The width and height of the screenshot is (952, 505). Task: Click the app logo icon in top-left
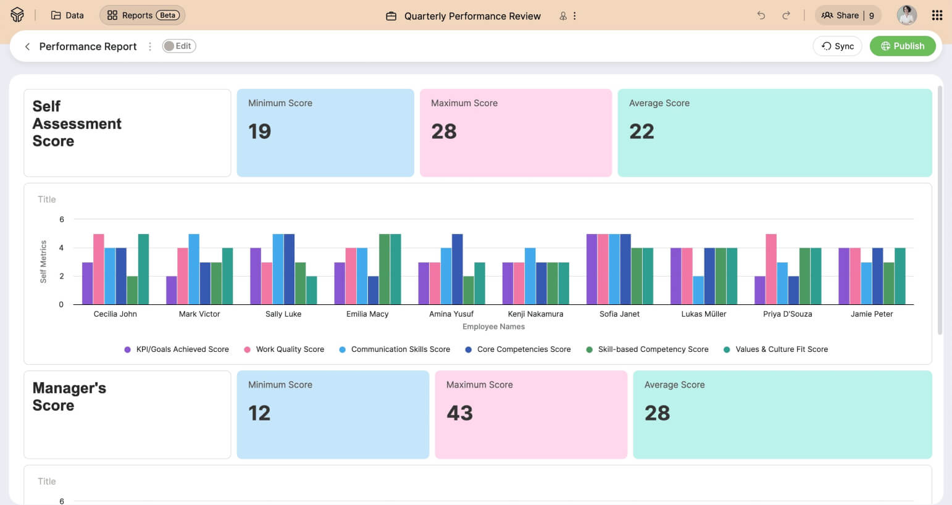pos(17,15)
